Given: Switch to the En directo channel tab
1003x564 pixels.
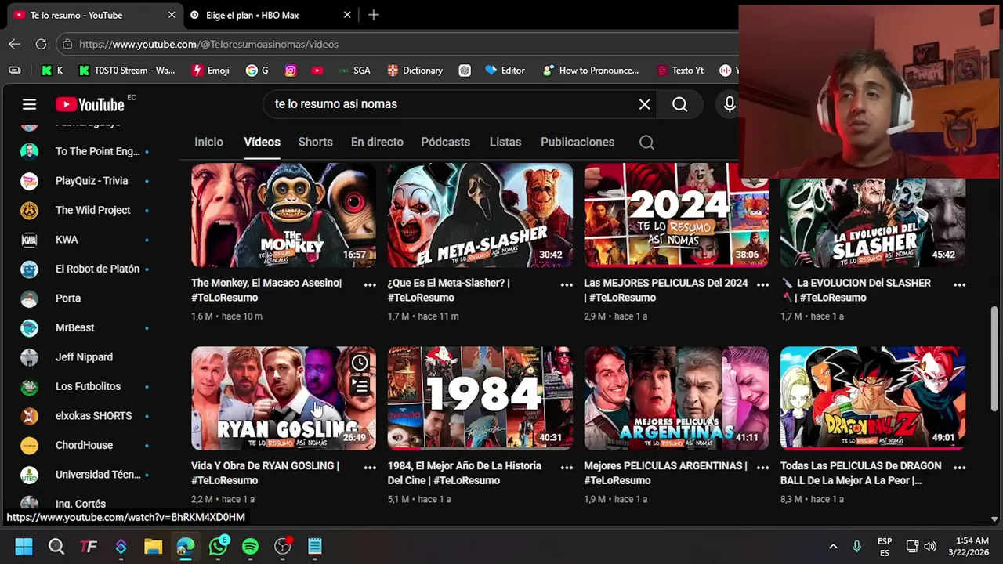Looking at the screenshot, I should coord(377,143).
